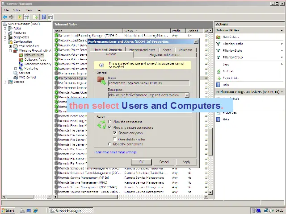
Task: Check the Override block rules checkbox
Action: 115,139
